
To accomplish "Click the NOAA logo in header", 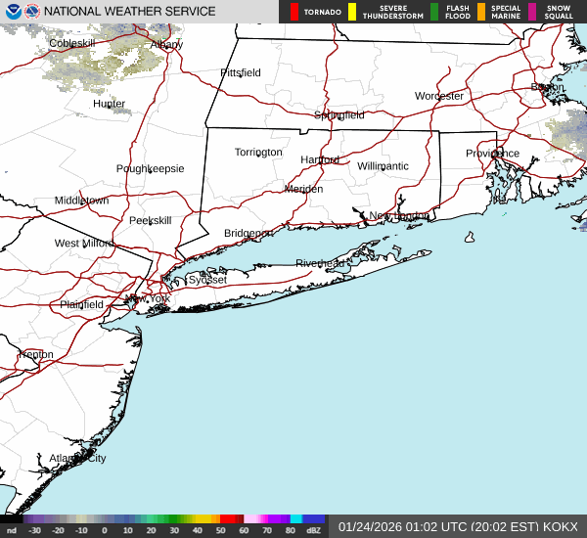I will 12,12.
